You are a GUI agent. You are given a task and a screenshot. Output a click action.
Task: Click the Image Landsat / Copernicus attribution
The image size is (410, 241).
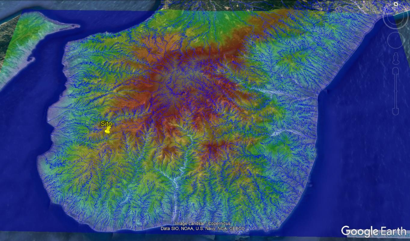pos(203,224)
